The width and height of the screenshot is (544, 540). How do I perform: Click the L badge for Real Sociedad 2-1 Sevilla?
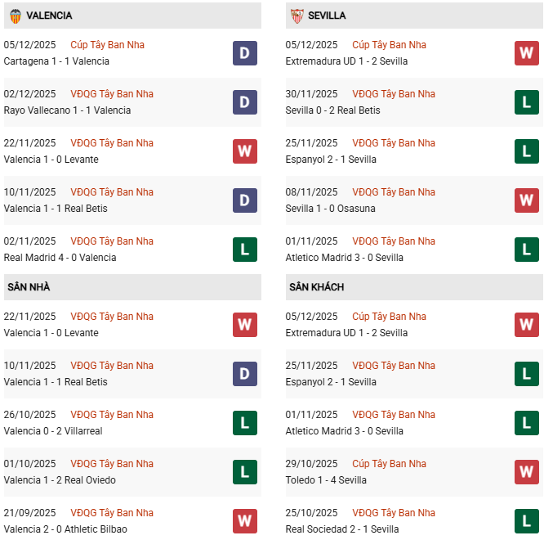[526, 521]
